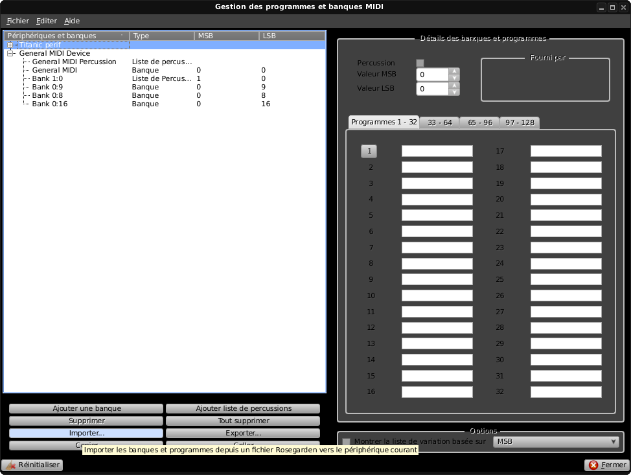Maximize the MIDI banks window
This screenshot has width=631, height=475.
click(x=612, y=7)
